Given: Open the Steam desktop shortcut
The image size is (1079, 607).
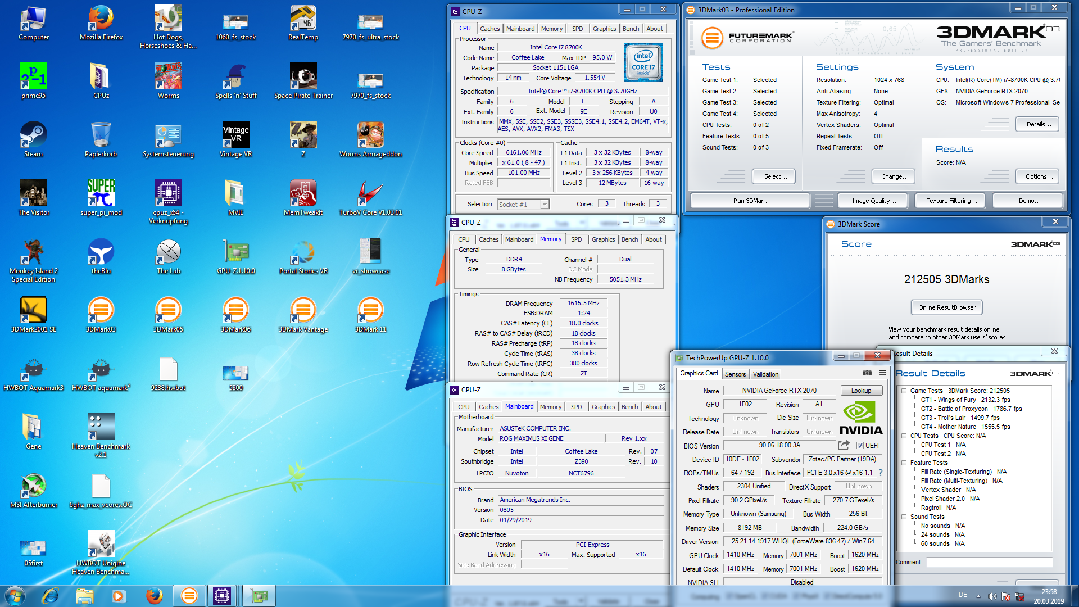Looking at the screenshot, I should 34,141.
